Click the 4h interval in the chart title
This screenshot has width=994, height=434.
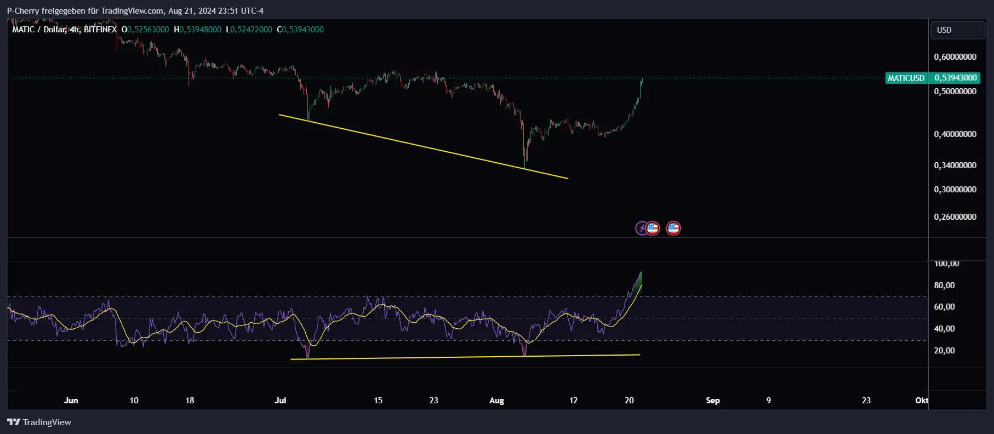(75, 30)
